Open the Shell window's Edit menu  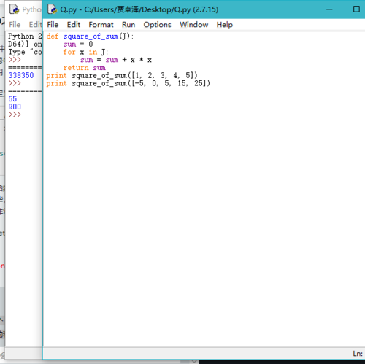35,25
